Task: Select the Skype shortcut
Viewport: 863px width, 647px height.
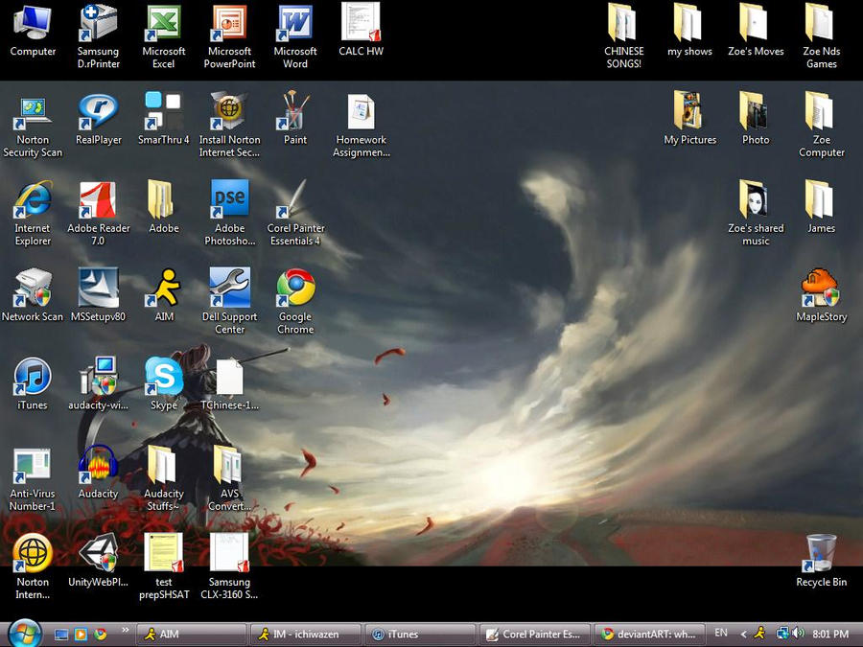Action: click(163, 384)
